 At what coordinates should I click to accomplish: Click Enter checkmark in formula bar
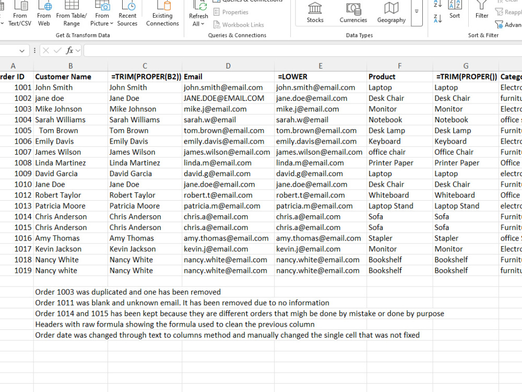(x=57, y=51)
